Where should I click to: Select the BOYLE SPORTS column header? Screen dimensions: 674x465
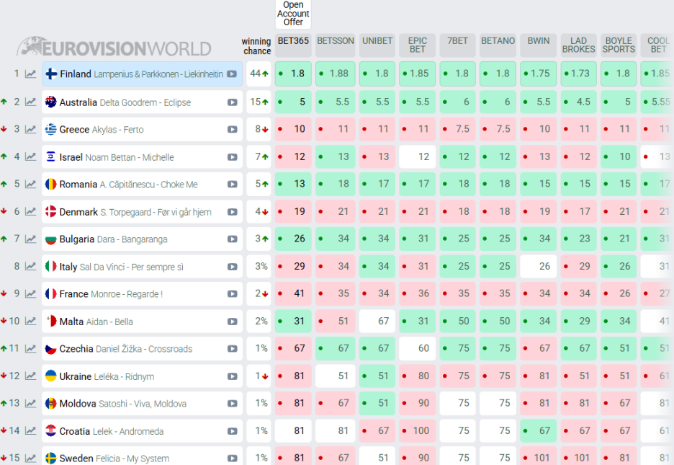[x=619, y=45]
